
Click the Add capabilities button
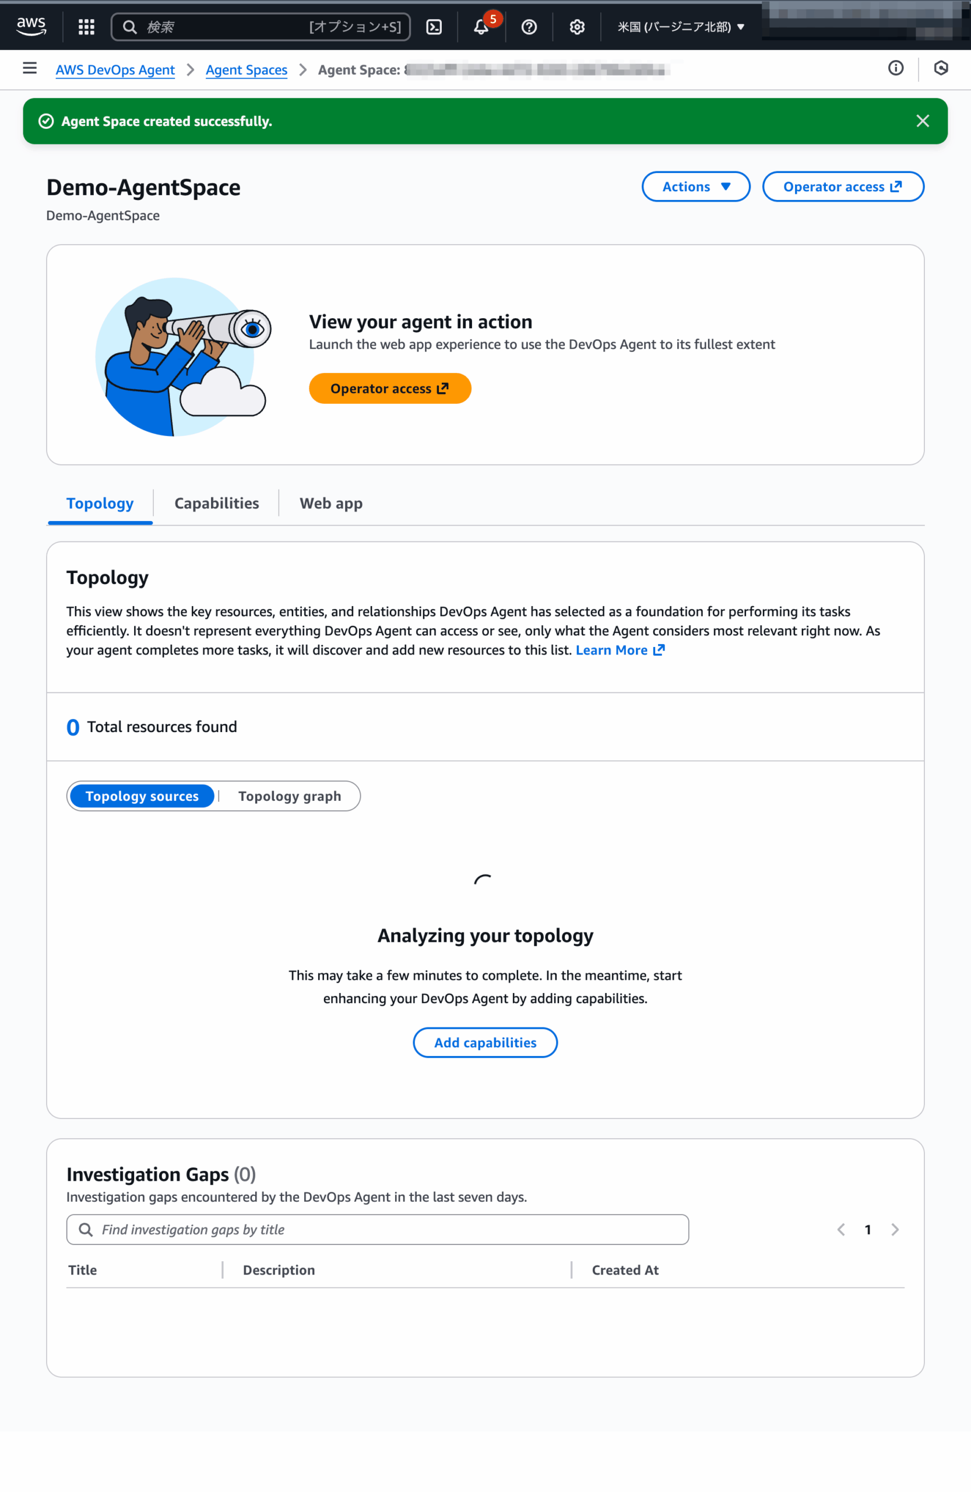click(x=485, y=1043)
